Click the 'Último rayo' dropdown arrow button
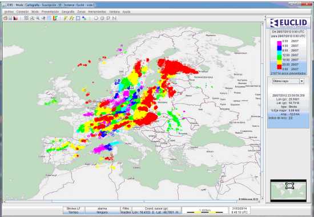314x217 pixels. [302, 81]
